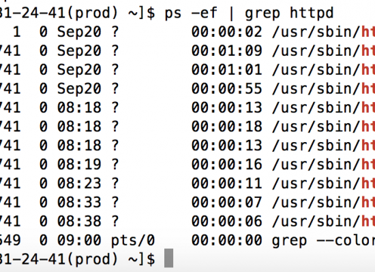Click the CPU time 00:00:11
The width and height of the screenshot is (375, 272).
(227, 183)
